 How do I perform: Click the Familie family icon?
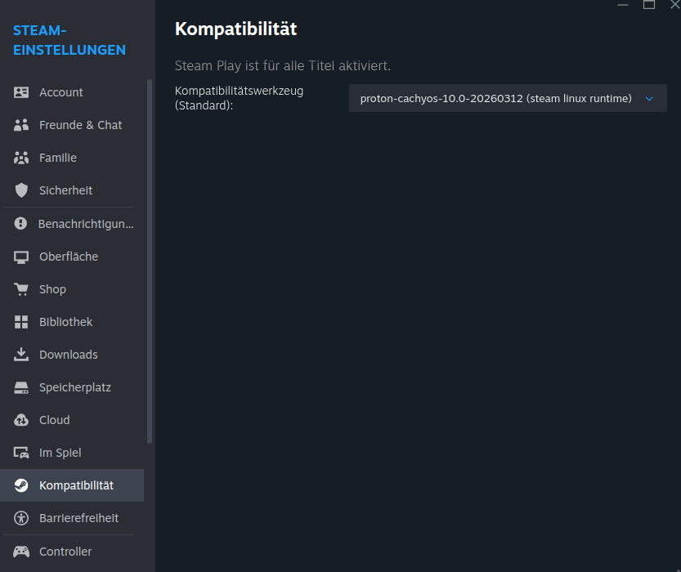tap(21, 157)
